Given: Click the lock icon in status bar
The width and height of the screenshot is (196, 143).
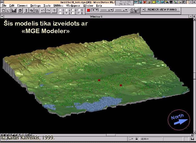Looking at the screenshot, I should click(137, 139).
